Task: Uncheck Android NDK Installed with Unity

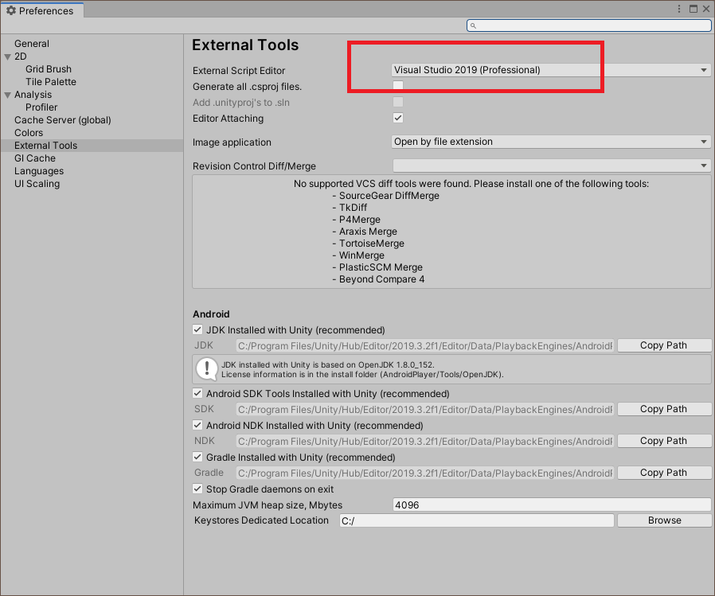Action: [x=197, y=425]
